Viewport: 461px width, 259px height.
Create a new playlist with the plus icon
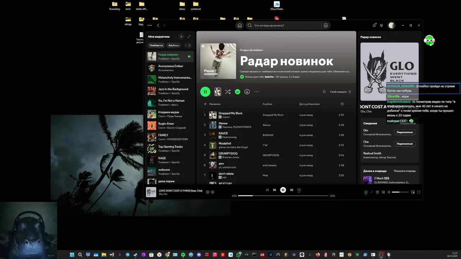point(181,37)
